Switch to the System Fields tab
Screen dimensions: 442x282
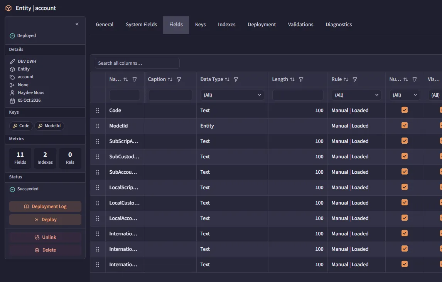(x=141, y=25)
